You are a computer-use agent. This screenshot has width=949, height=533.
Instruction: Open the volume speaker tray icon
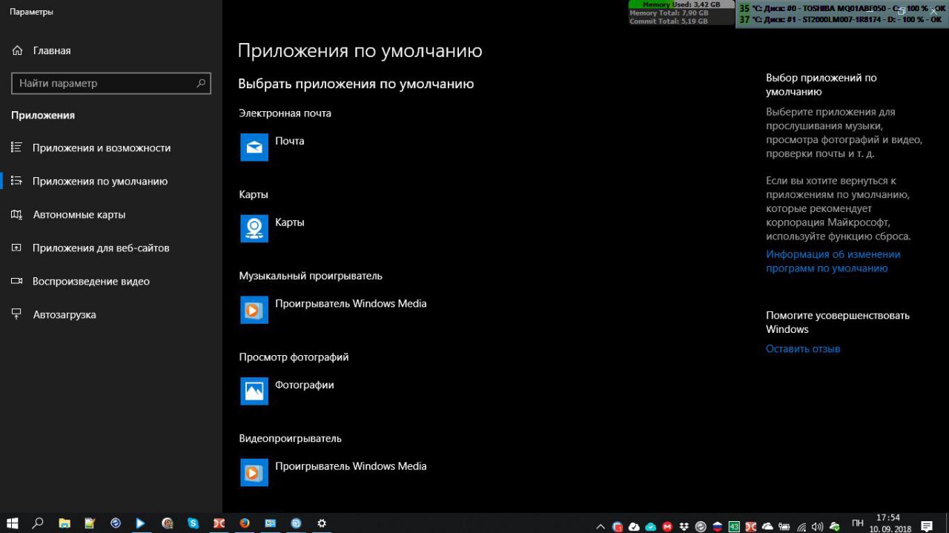818,526
